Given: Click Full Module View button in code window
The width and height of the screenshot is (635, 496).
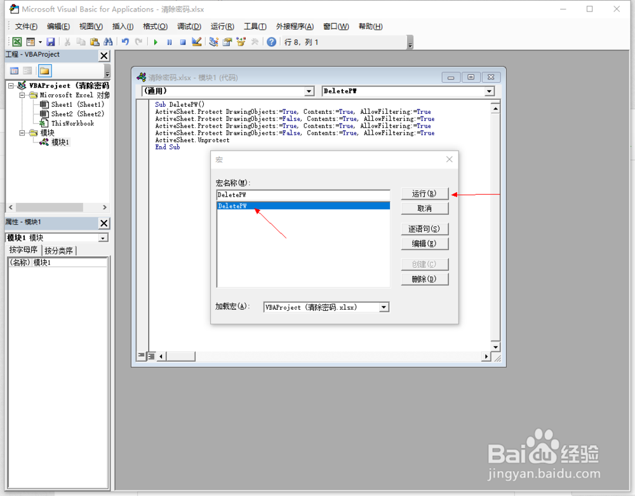Looking at the screenshot, I should [x=151, y=356].
